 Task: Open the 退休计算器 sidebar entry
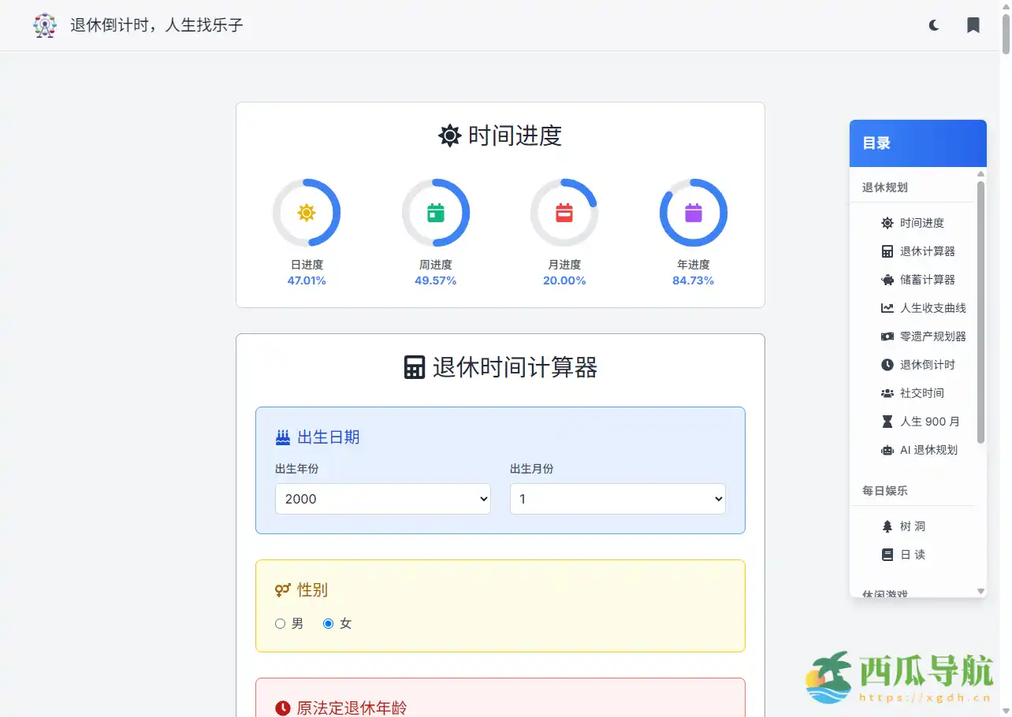[x=919, y=251]
